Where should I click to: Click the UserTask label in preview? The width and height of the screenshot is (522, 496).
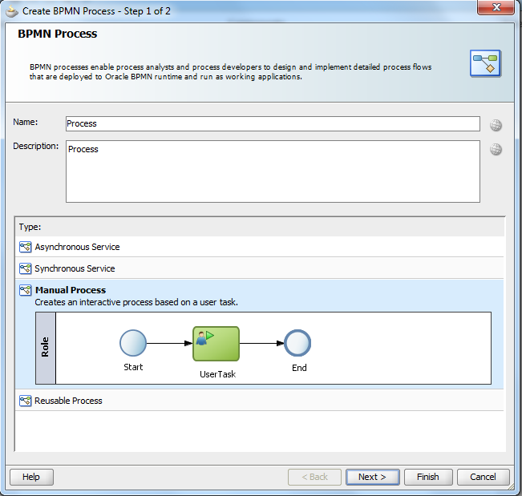(218, 374)
